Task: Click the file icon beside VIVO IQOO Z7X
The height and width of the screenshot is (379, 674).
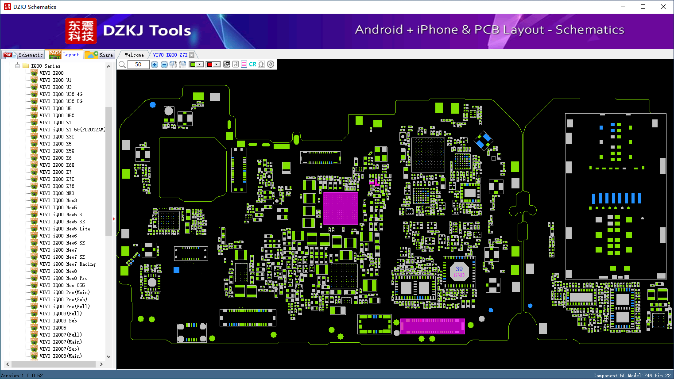Action: [34, 186]
